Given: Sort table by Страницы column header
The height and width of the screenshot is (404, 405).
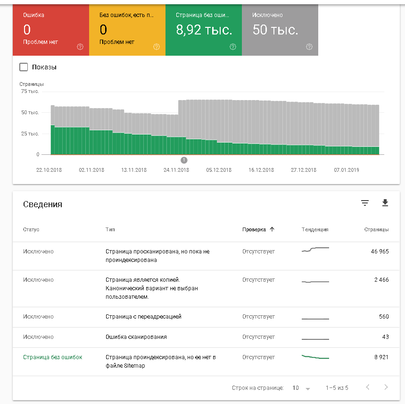Looking at the screenshot, I should click(376, 229).
